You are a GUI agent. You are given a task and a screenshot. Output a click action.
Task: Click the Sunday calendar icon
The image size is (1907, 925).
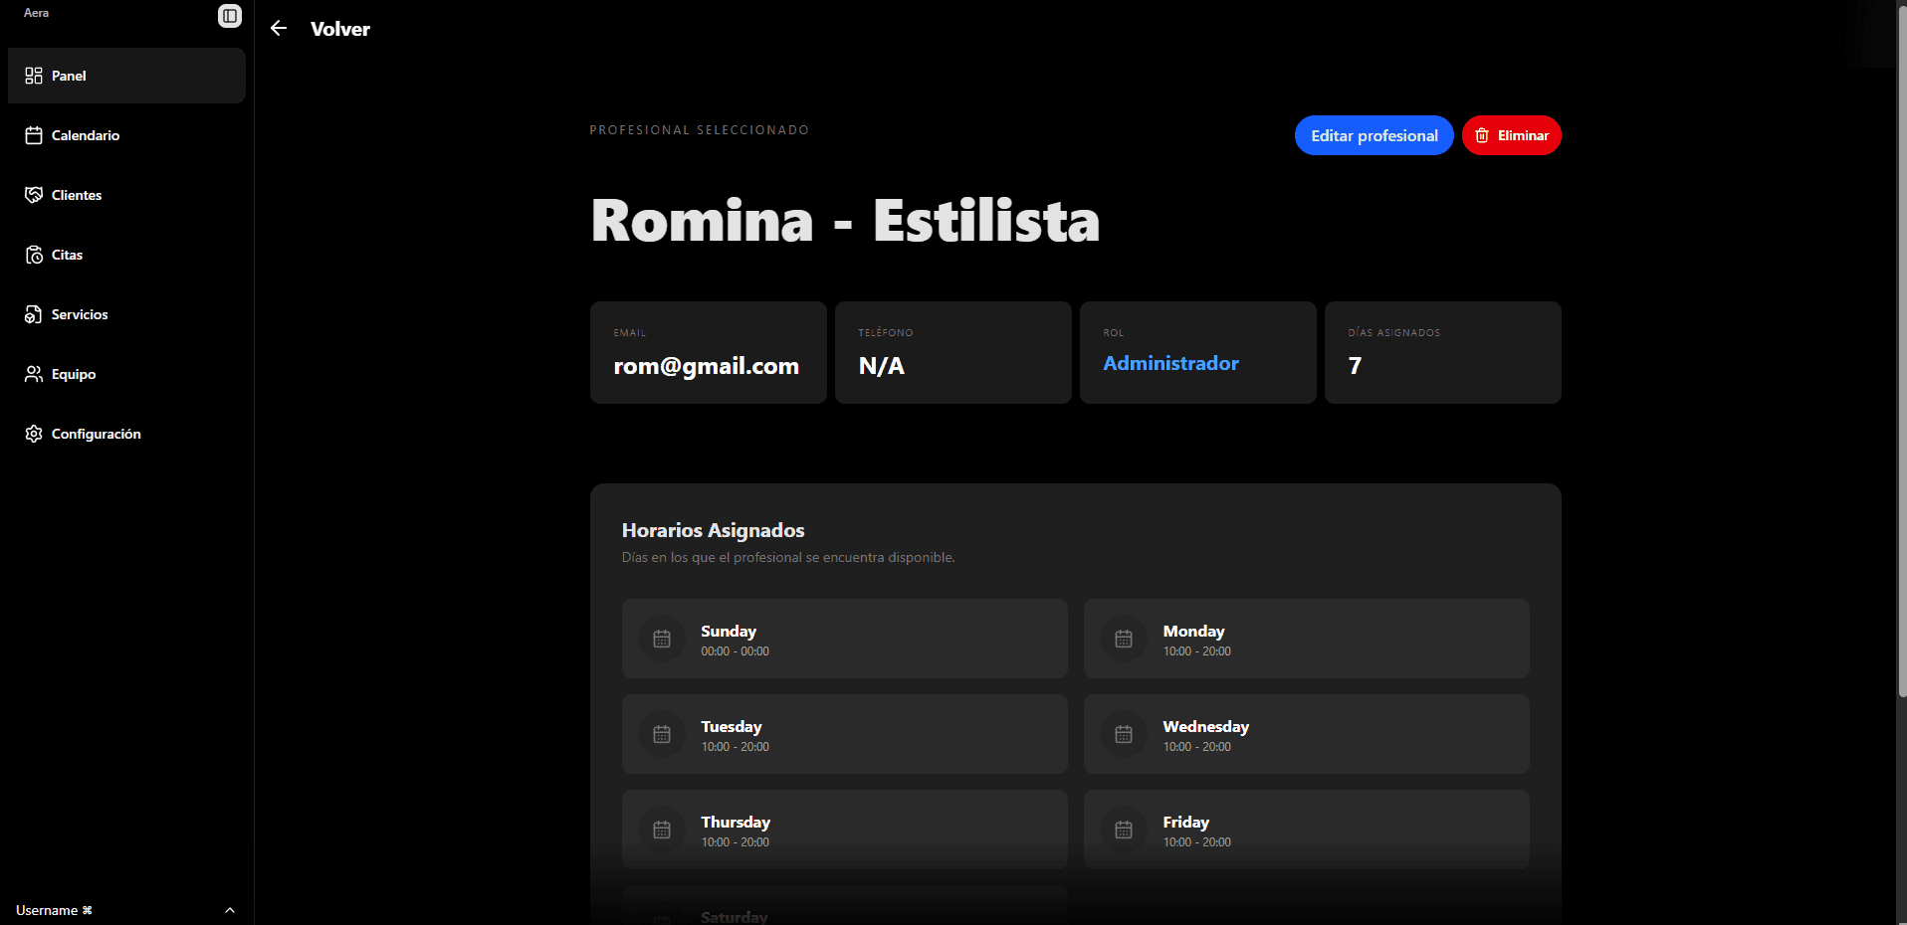[x=662, y=639]
